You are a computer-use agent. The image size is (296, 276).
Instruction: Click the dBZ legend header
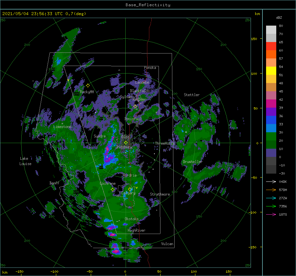(x=279, y=18)
